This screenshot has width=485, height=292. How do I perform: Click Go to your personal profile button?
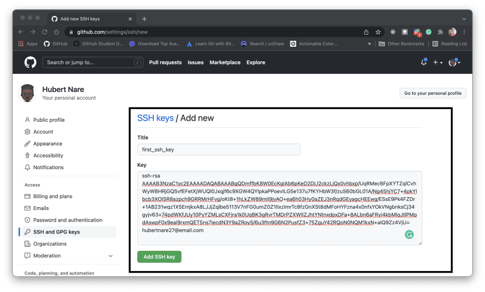433,93
